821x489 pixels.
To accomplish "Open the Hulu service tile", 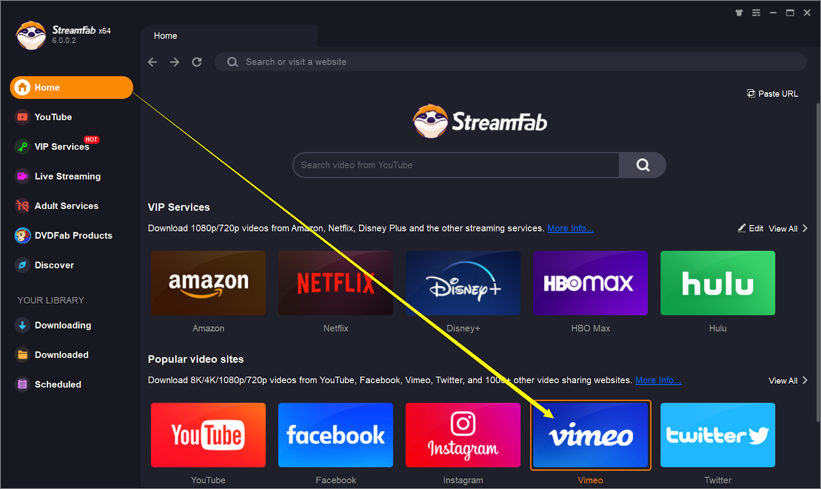I will point(718,283).
